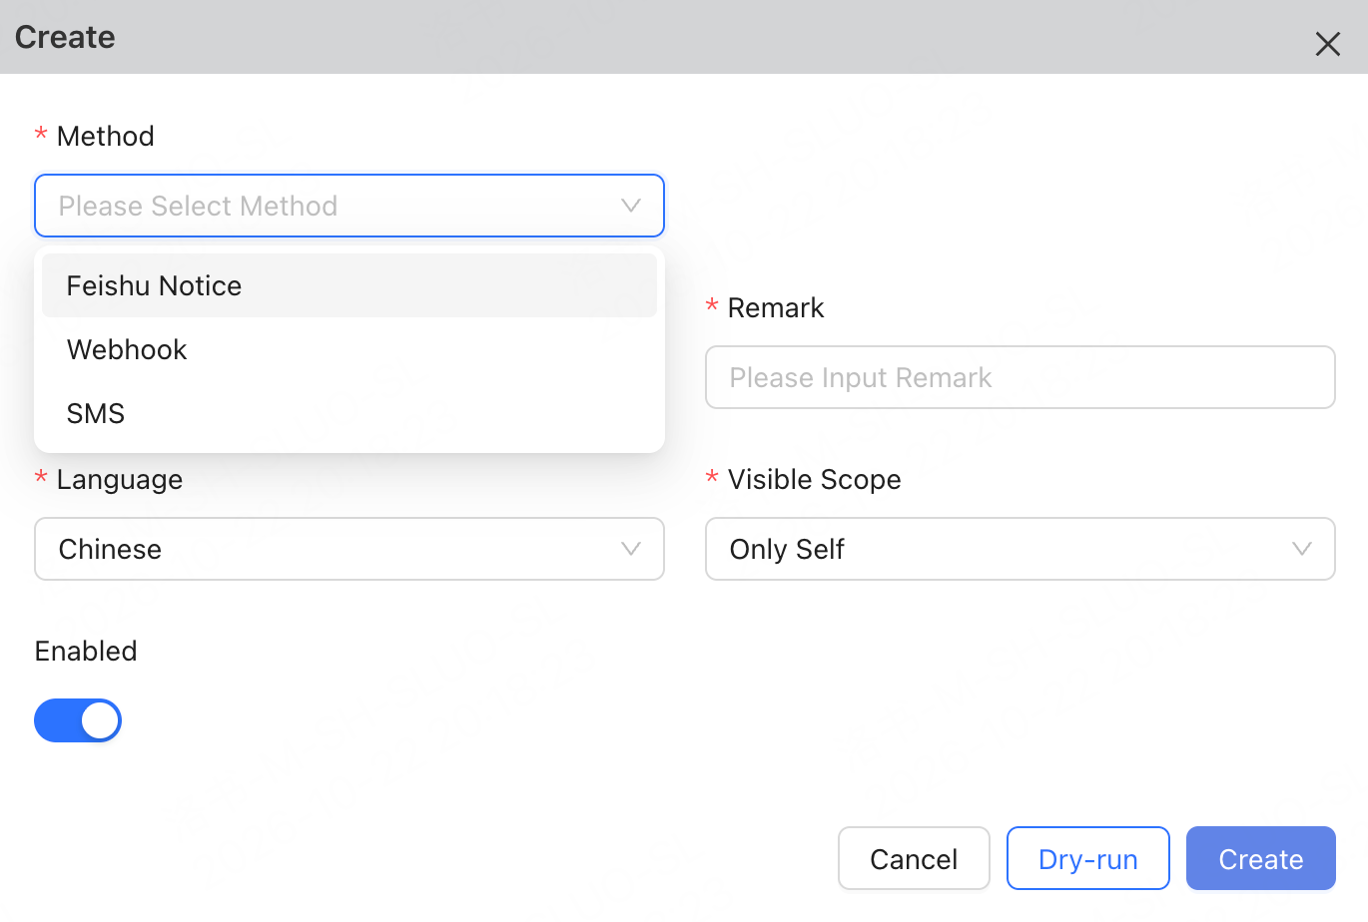Focus the Remark input field
The width and height of the screenshot is (1368, 922).
pos(1021,377)
